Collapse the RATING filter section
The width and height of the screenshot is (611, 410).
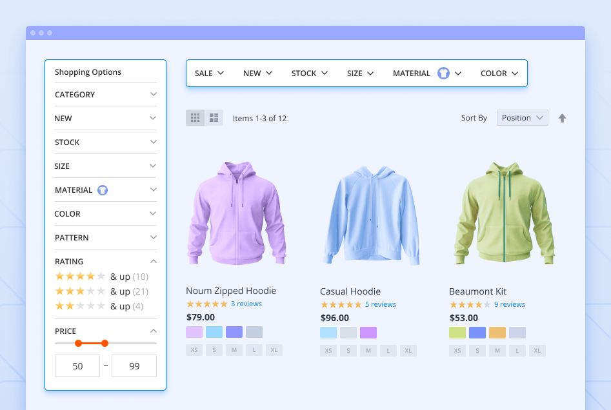(153, 262)
